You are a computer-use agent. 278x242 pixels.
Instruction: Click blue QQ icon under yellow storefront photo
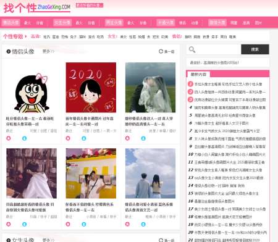84,224
